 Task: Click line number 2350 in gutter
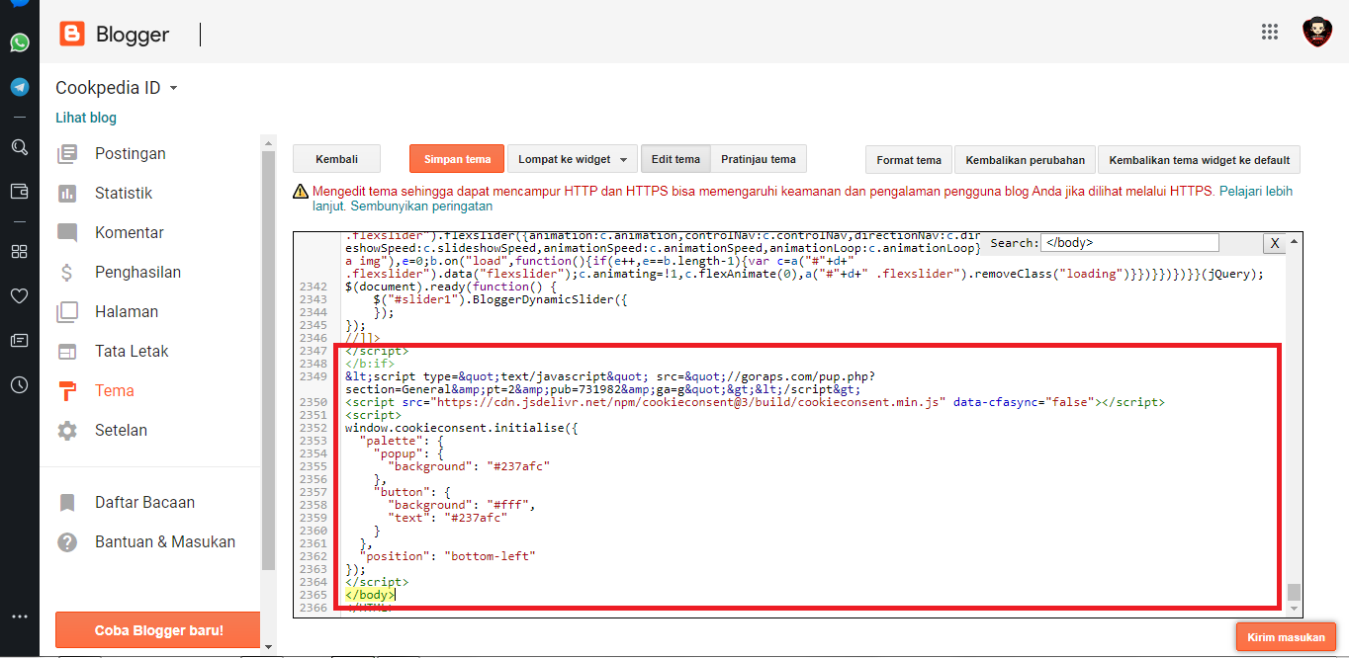point(313,402)
